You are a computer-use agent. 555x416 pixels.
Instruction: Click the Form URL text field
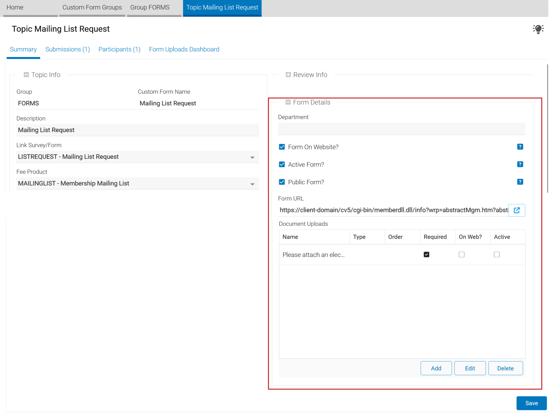point(393,210)
